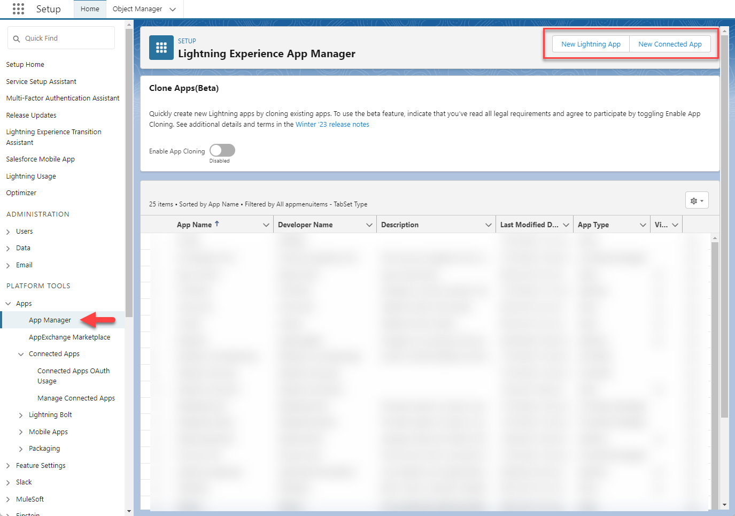Screen dimensions: 735x516
Task: Open Connected Apps OAuth Usage
Action: point(74,376)
